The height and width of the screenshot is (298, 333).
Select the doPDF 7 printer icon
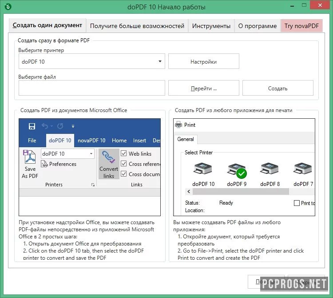(x=302, y=169)
